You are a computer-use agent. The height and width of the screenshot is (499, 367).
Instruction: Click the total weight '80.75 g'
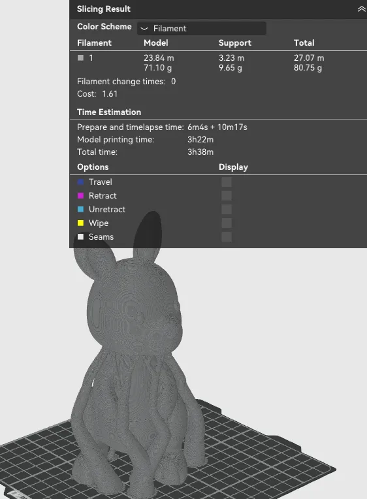click(x=308, y=68)
